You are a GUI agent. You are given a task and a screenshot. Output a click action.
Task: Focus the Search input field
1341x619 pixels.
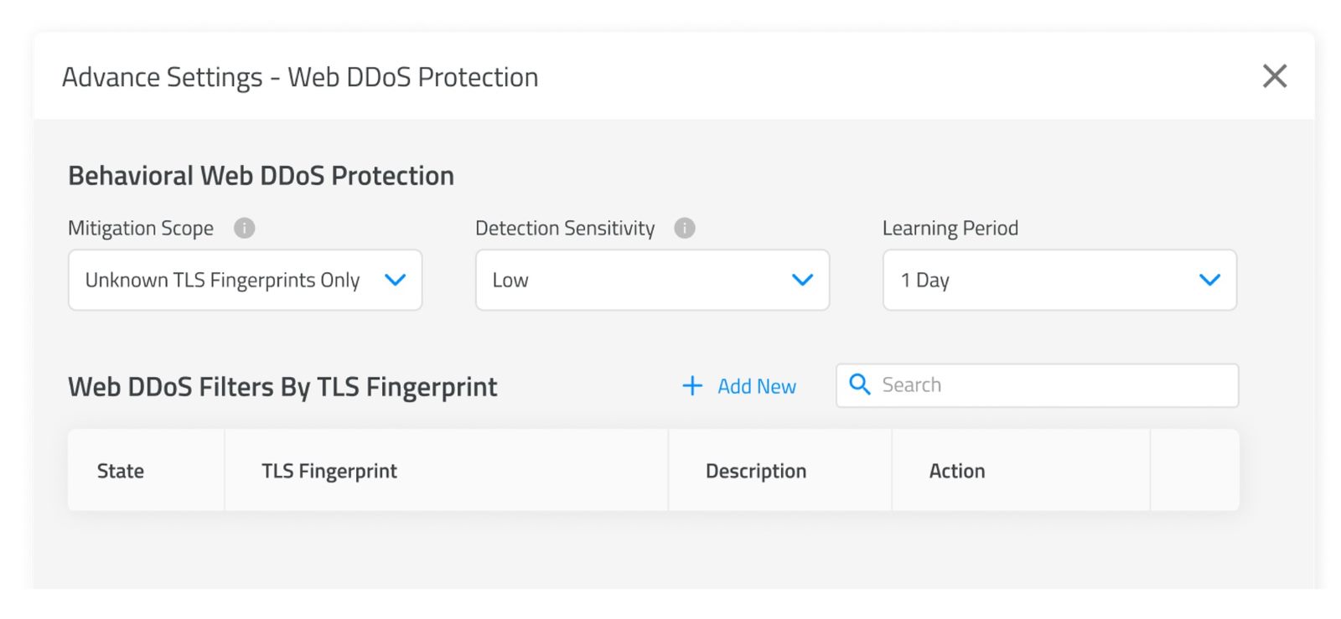(1037, 385)
